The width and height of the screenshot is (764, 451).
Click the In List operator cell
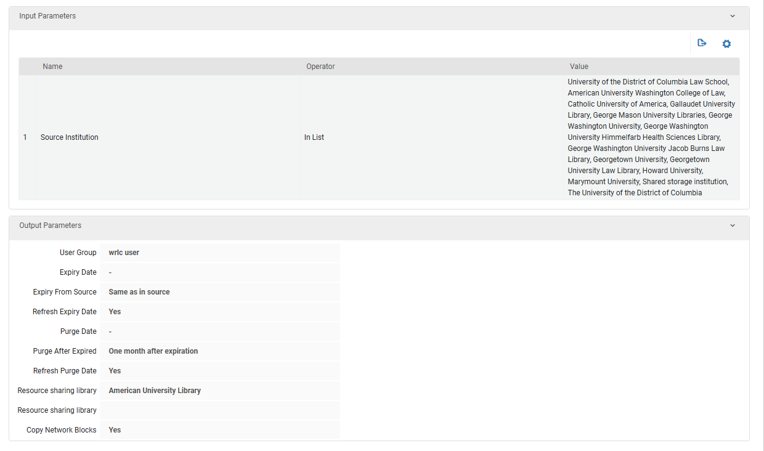coord(314,137)
